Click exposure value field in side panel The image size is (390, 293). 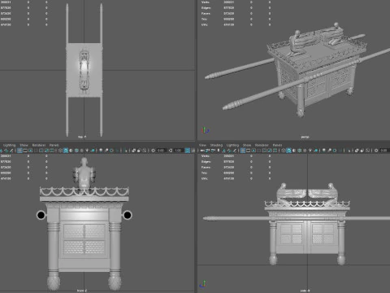384,151
